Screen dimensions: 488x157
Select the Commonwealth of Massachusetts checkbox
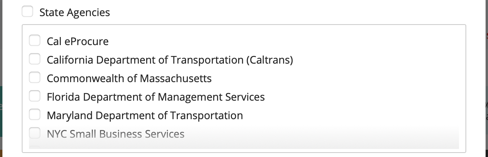(x=35, y=78)
